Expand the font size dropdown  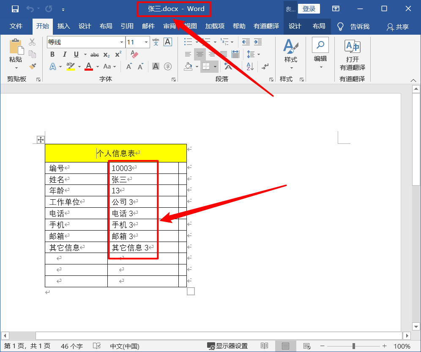[146, 42]
